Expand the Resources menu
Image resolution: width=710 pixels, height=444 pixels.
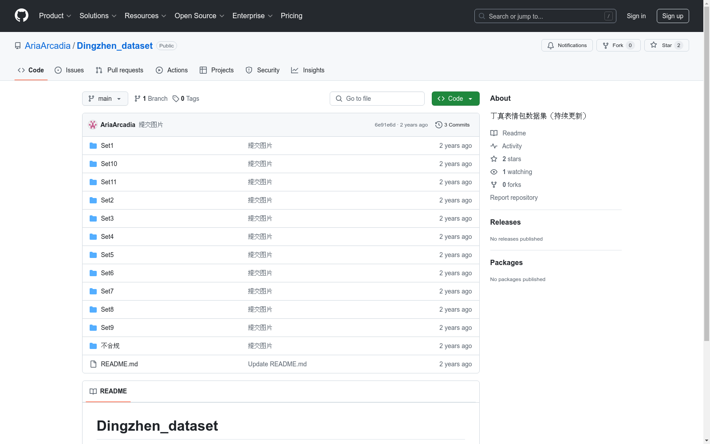(x=146, y=16)
